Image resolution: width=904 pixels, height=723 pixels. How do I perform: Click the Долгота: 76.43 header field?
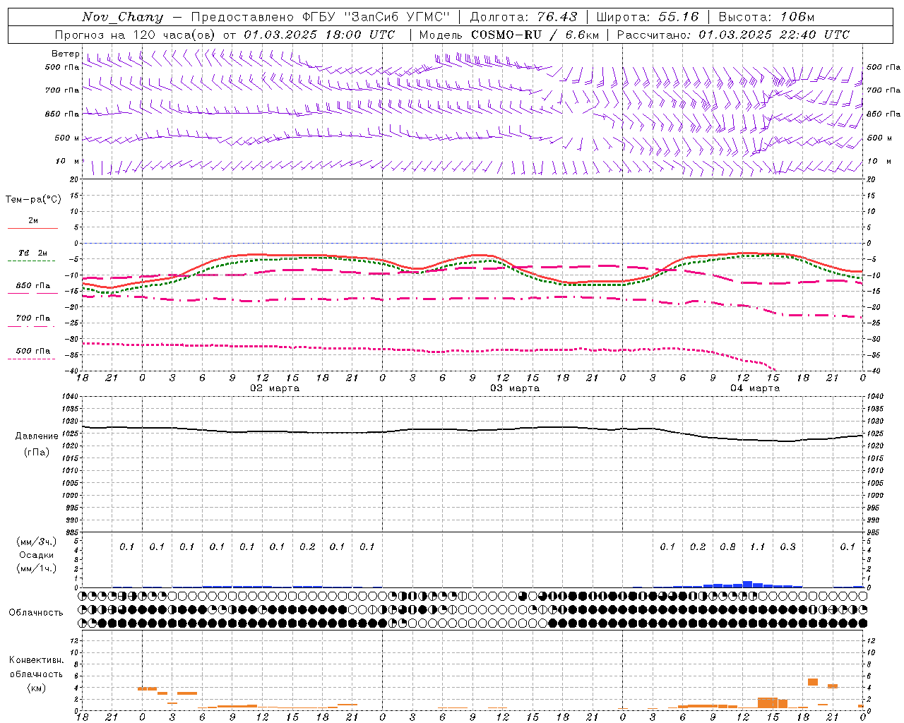click(523, 17)
